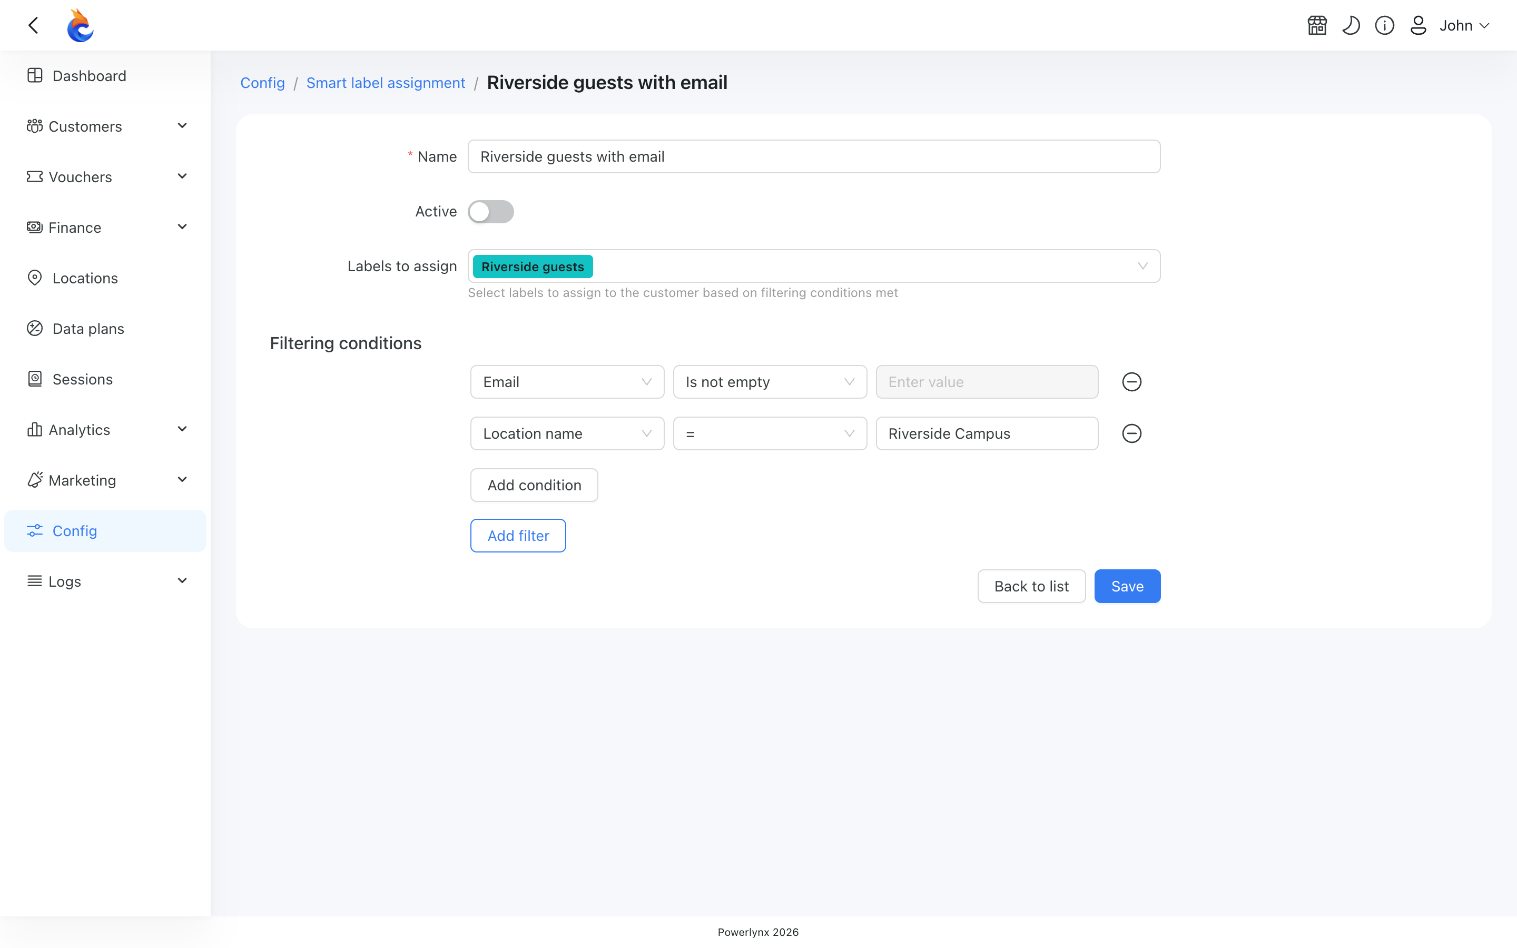
Task: Click the back arrow icon in header
Action: pyautogui.click(x=34, y=26)
